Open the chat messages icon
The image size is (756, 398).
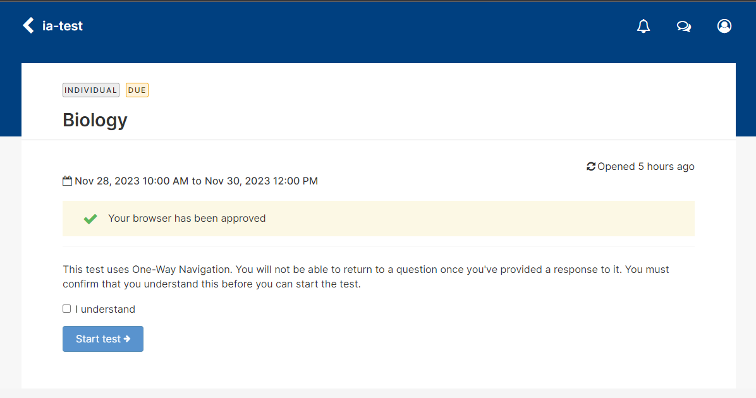[x=684, y=26]
